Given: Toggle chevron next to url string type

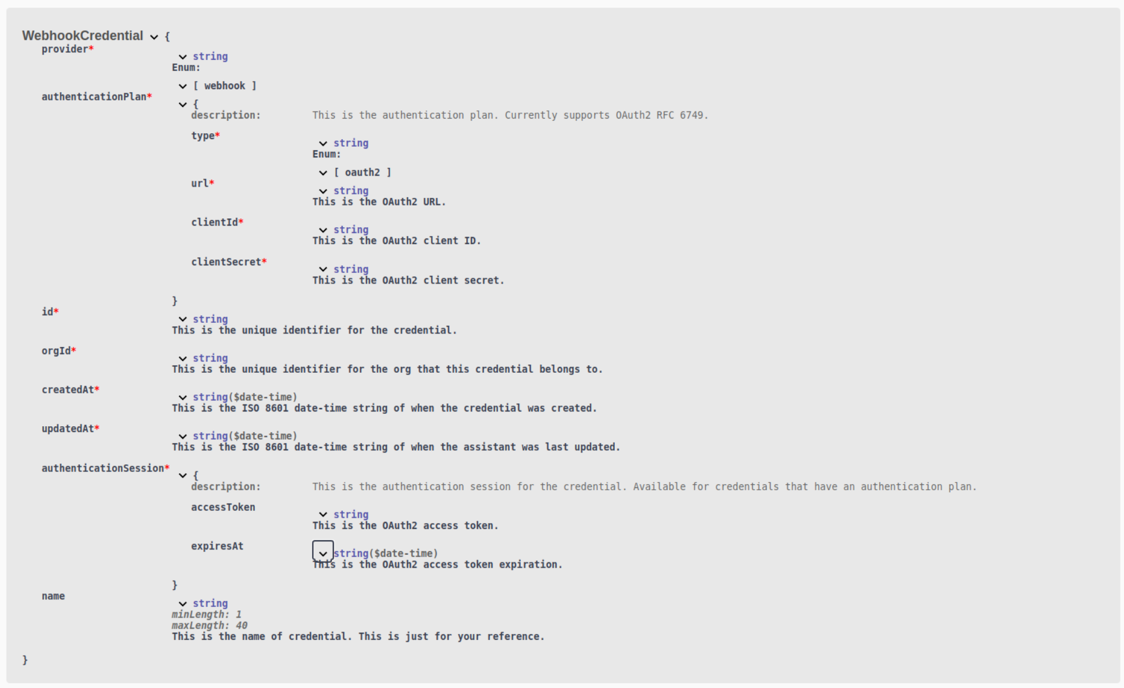Looking at the screenshot, I should coord(323,191).
